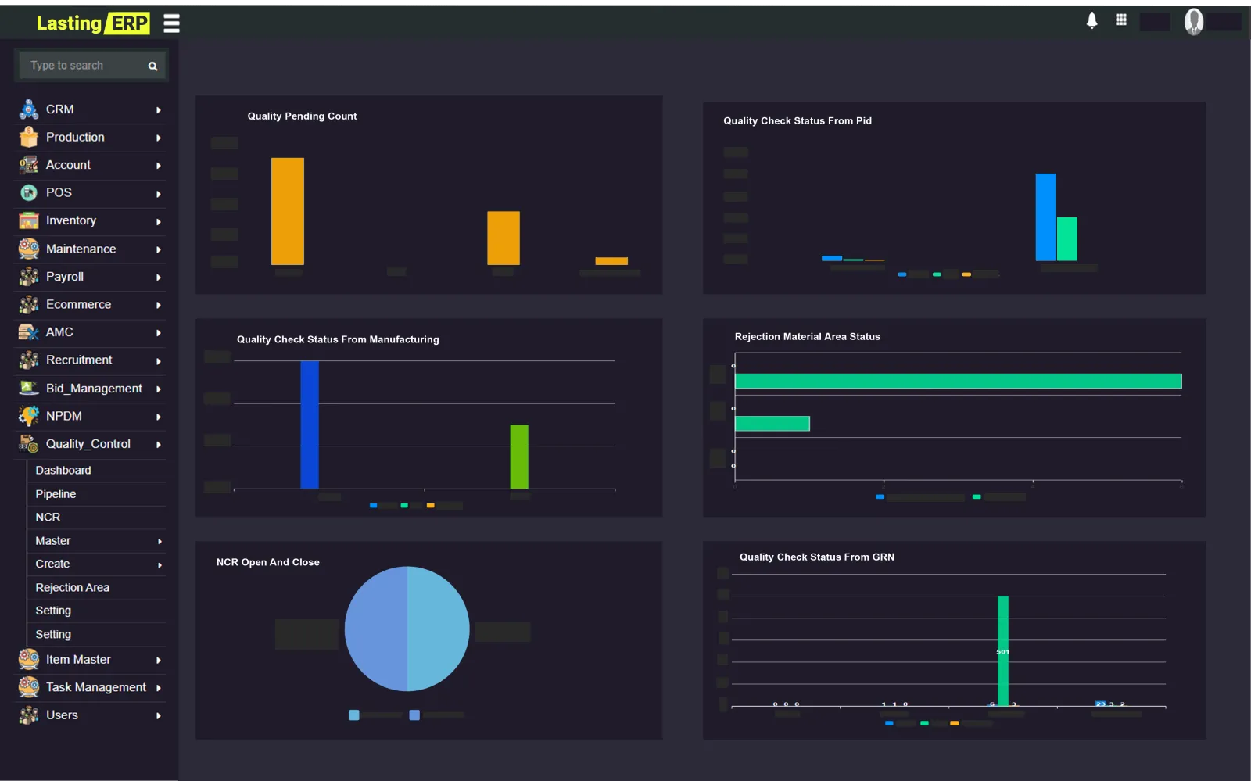1251x781 pixels.
Task: Expand the Create submenu arrow
Action: tap(160, 565)
